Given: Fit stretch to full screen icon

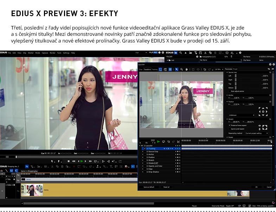Looking at the screenshot, I should coord(265,127).
